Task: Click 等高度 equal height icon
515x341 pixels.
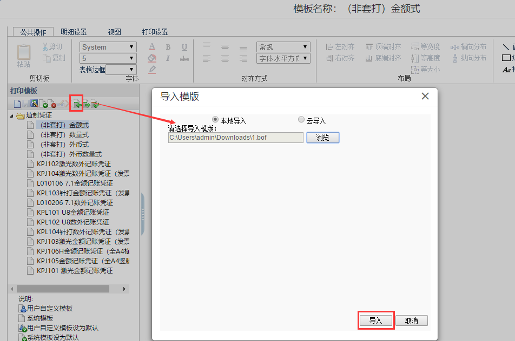Action: coord(415,58)
